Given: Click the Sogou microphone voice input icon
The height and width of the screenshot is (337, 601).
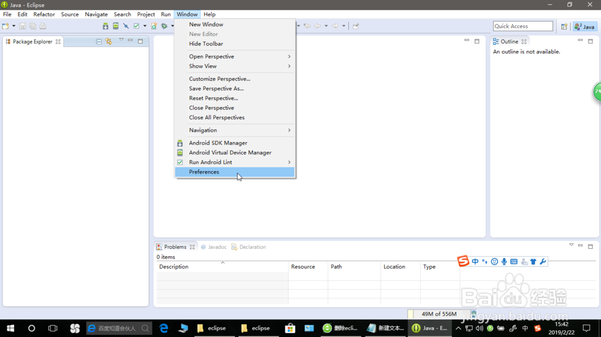Looking at the screenshot, I should coord(504,261).
